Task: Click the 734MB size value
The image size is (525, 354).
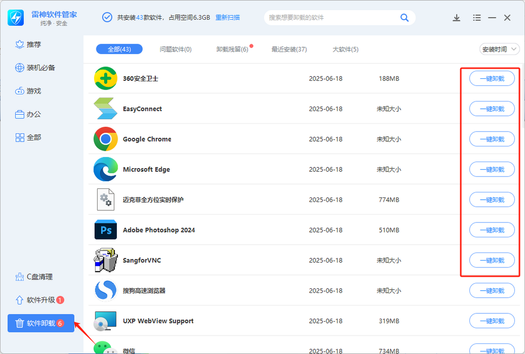Action: (389, 351)
